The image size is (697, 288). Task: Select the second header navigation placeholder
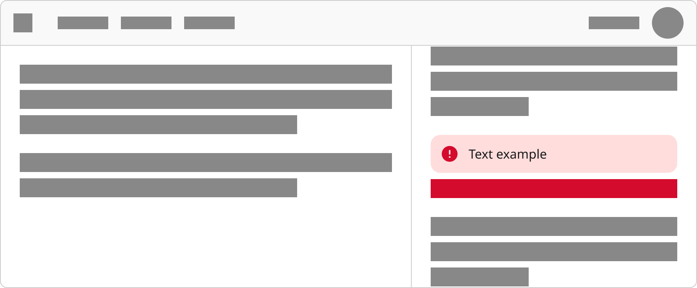[x=146, y=23]
